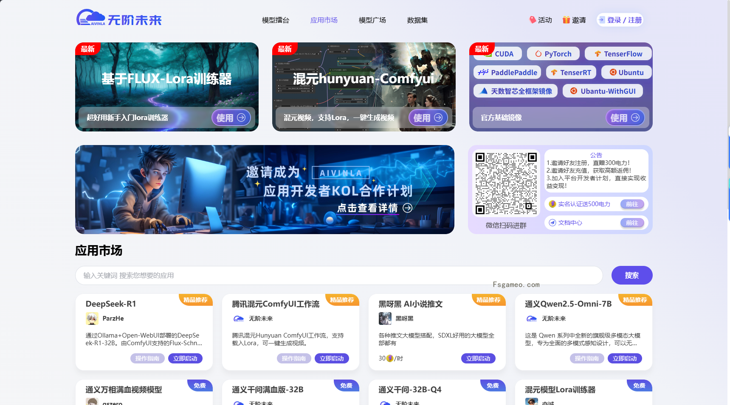
Task: Click 前往 for 实名认证送500电力
Action: [632, 204]
